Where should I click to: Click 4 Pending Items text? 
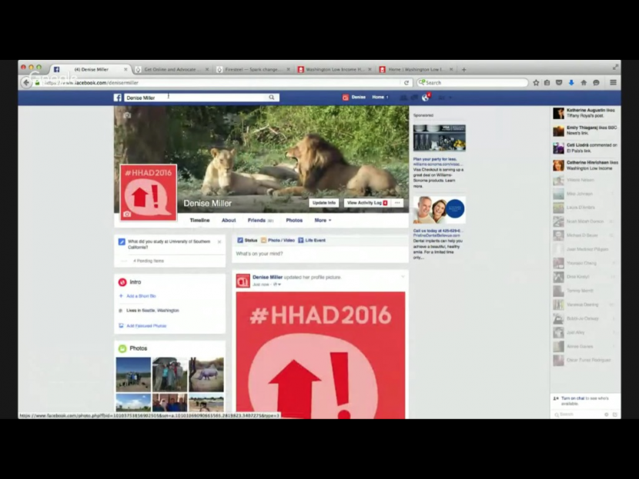(149, 261)
